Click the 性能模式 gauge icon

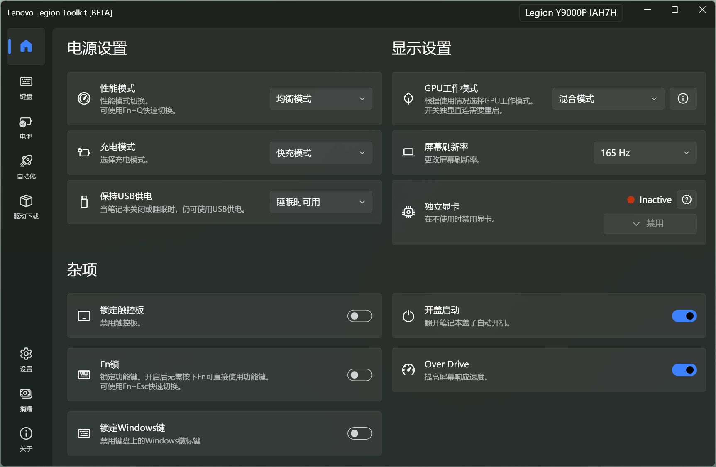[x=84, y=98]
